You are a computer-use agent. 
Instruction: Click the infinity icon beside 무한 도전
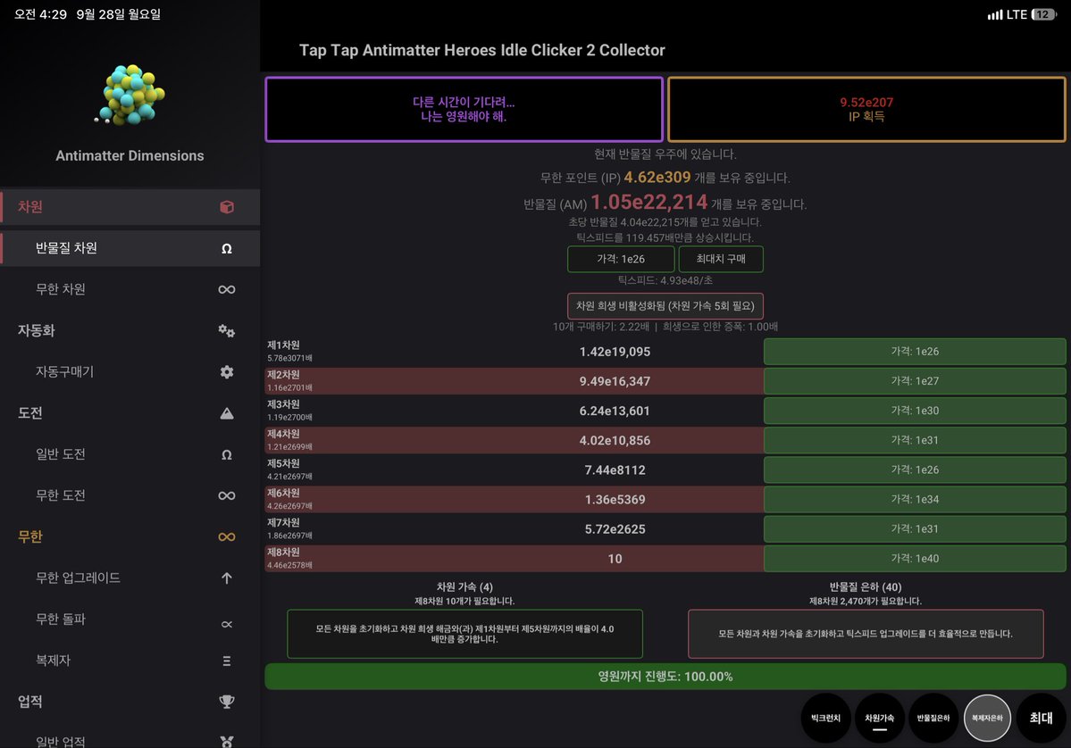(x=227, y=495)
